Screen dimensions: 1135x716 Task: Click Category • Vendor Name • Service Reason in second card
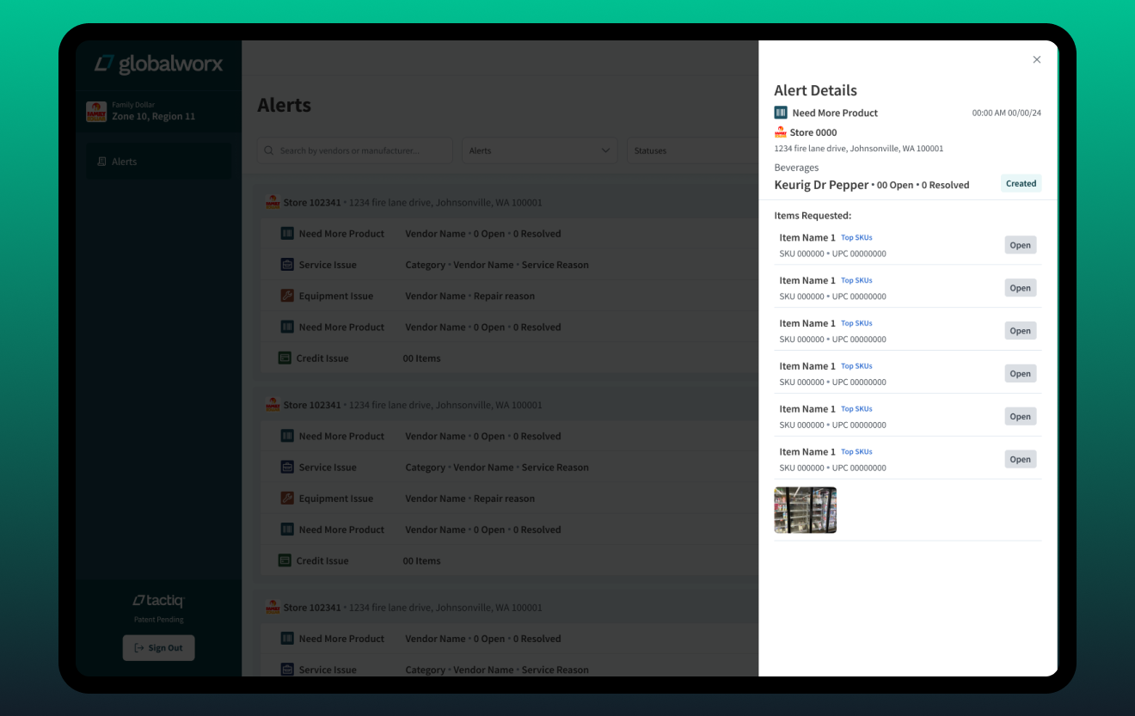(x=497, y=468)
